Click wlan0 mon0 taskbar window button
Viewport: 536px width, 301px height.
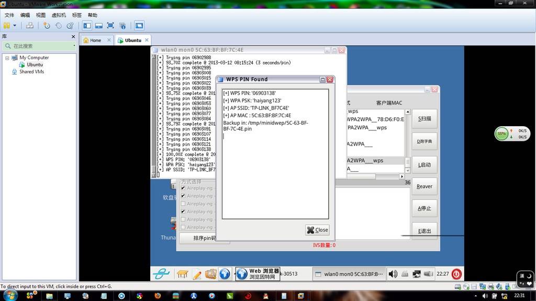point(349,274)
